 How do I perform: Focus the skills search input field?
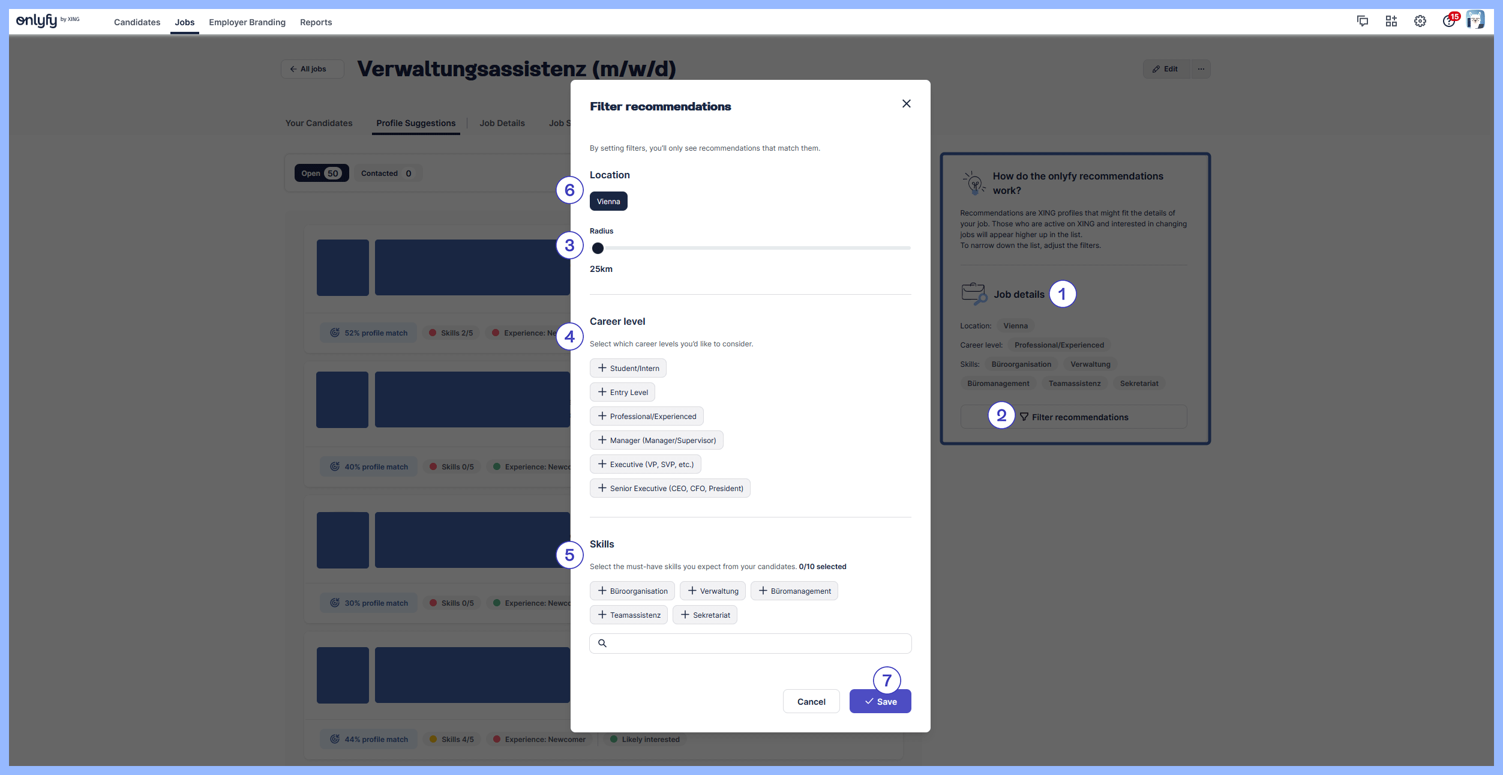click(x=756, y=644)
